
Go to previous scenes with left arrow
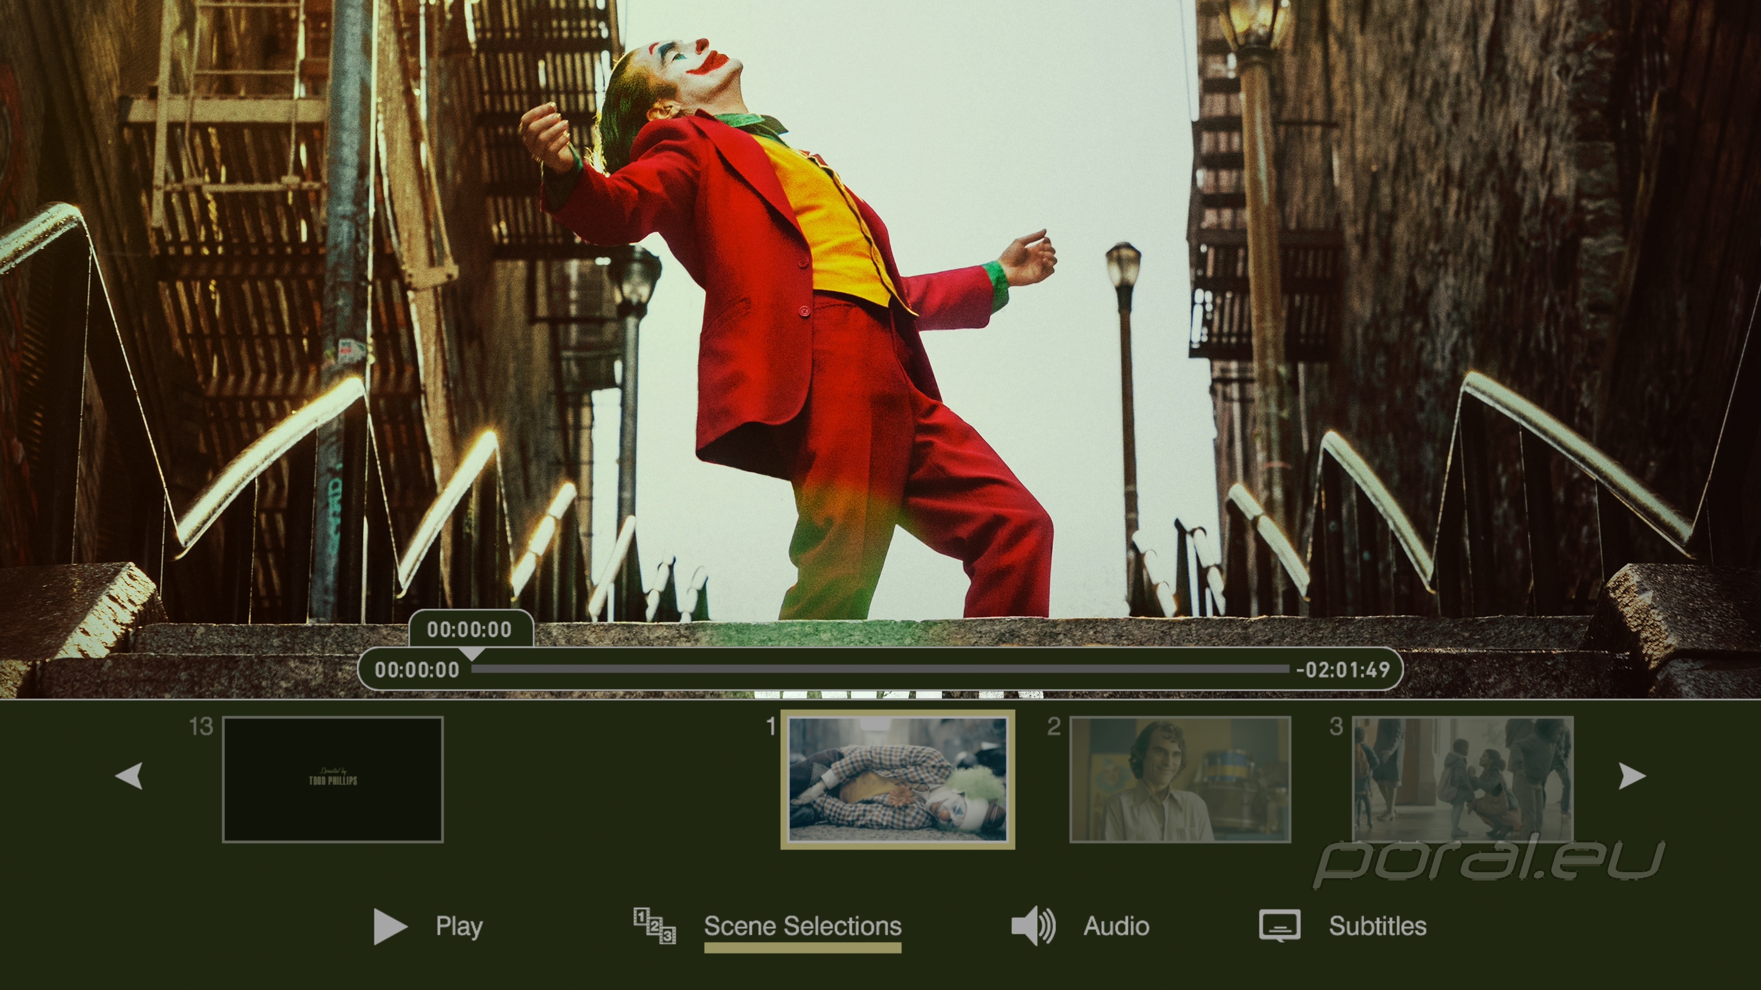coord(128,776)
